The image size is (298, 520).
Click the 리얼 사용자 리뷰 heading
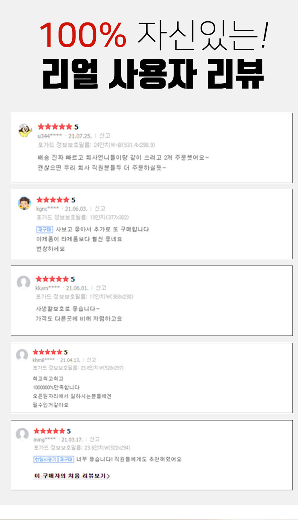[x=153, y=74]
